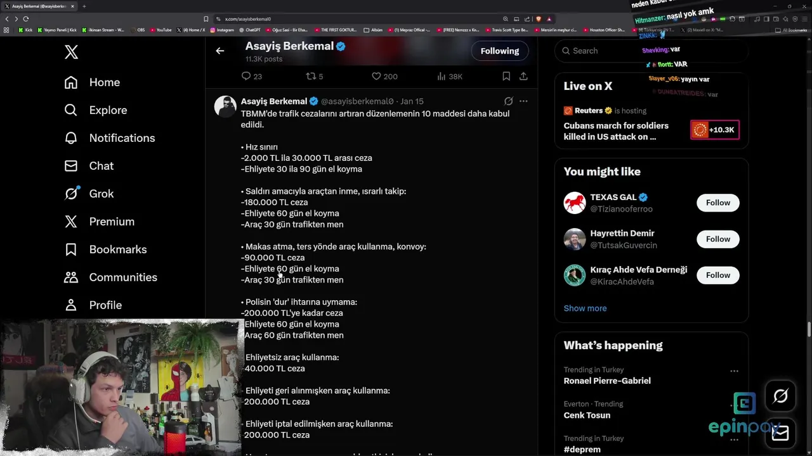The width and height of the screenshot is (812, 456).
Task: Open TEXAS GAL profile avatar
Action: pyautogui.click(x=575, y=203)
